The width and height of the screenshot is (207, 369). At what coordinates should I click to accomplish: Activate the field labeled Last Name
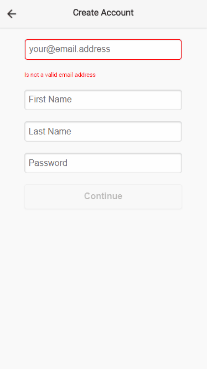click(103, 131)
